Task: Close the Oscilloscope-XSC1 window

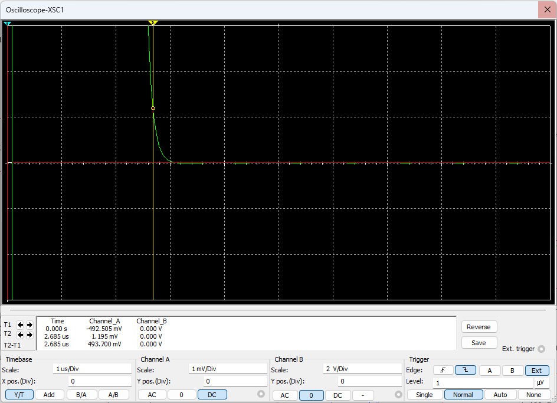Action: pos(546,9)
